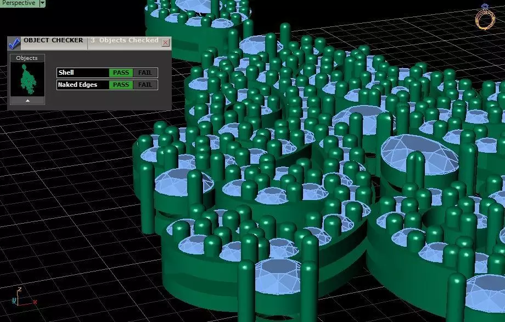This screenshot has height=322, width=505.
Task: Click the Naked Edges check label
Action: [x=77, y=85]
